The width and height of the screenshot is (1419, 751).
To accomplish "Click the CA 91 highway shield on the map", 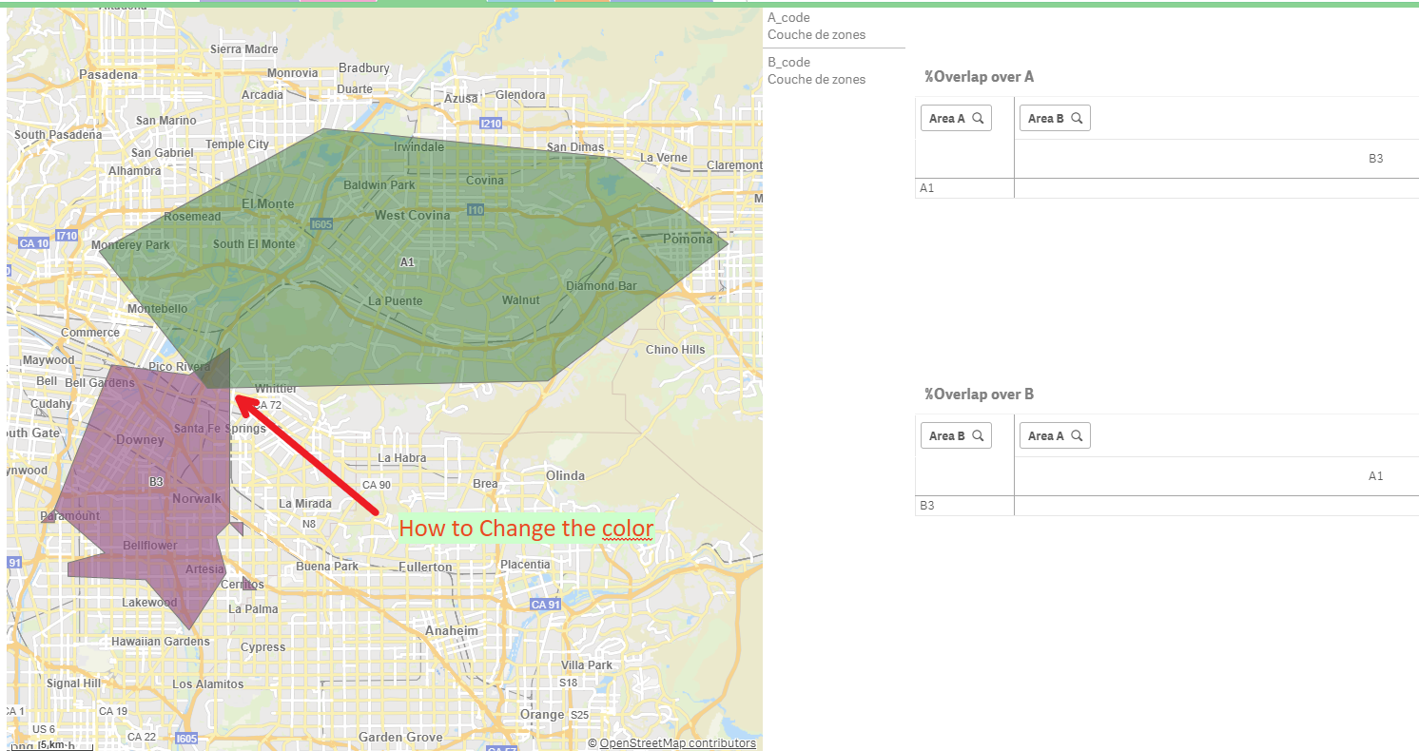I will (546, 604).
